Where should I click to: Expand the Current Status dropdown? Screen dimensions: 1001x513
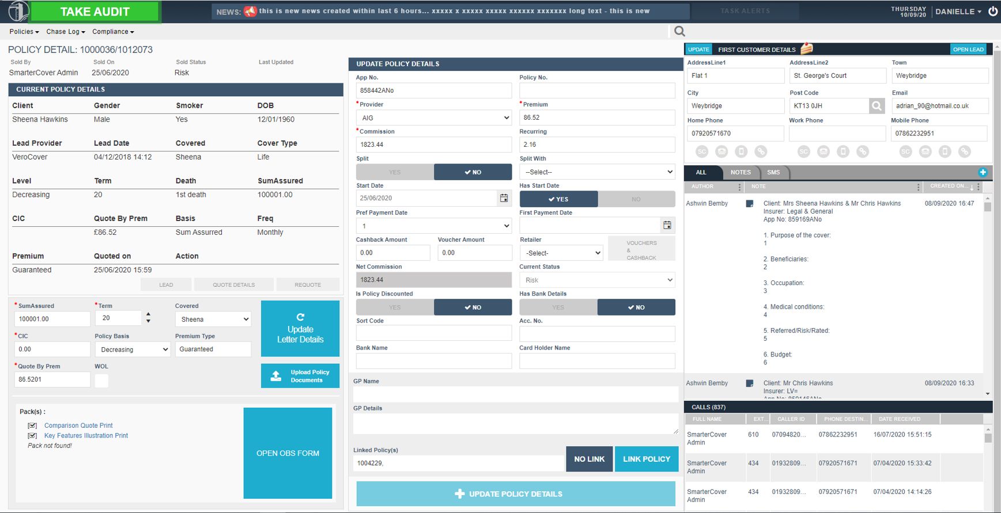pos(597,280)
